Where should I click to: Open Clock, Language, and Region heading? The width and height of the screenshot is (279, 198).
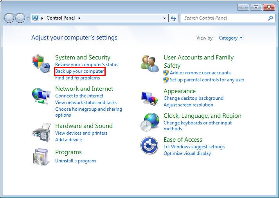point(202,116)
